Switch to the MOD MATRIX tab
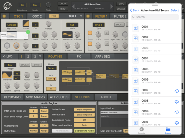The image size is (185, 138). click(x=36, y=97)
